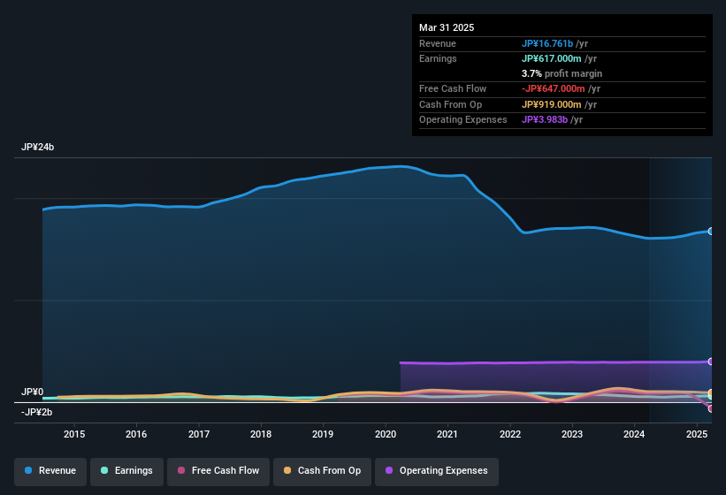The width and height of the screenshot is (726, 495).
Task: Click the Operating Expenses label in tooltip
Action: 463,119
